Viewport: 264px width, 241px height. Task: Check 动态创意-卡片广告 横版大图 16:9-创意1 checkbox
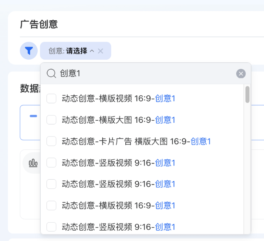click(x=51, y=141)
